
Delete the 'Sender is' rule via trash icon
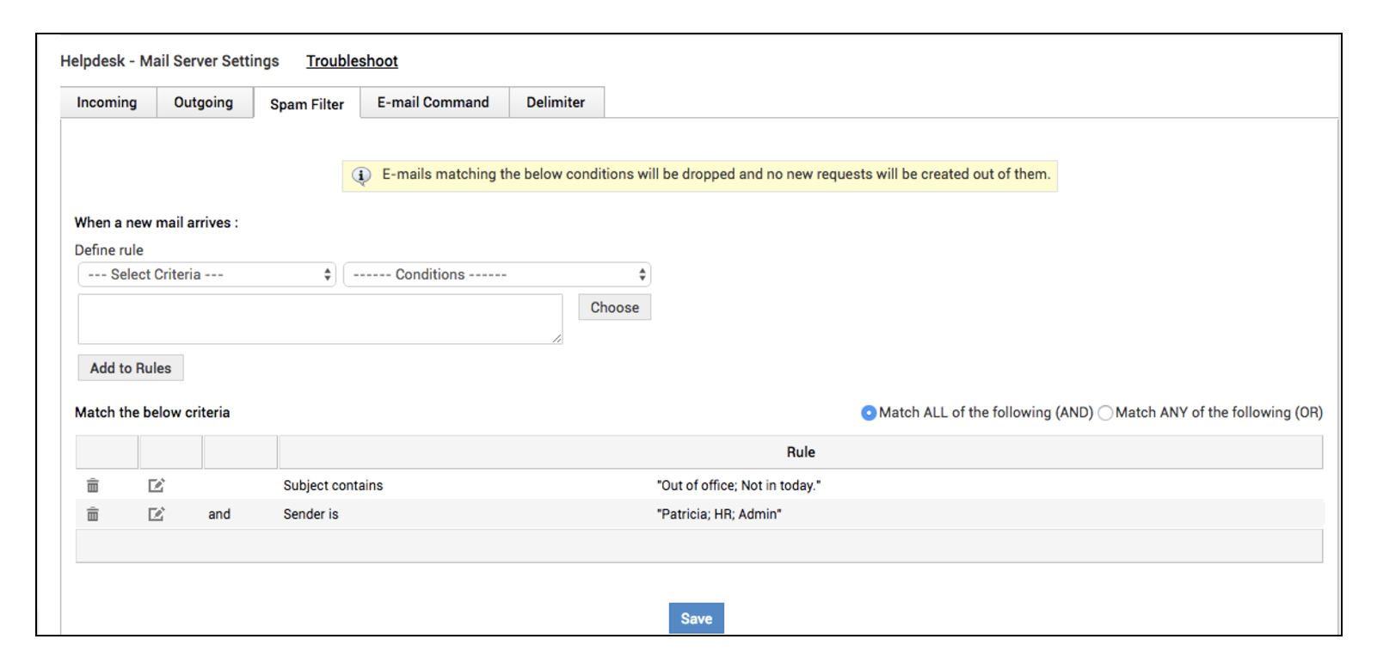pos(93,514)
